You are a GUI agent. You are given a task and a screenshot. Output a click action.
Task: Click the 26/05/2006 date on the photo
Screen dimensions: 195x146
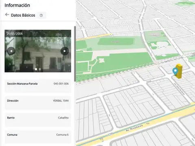coord(15,34)
